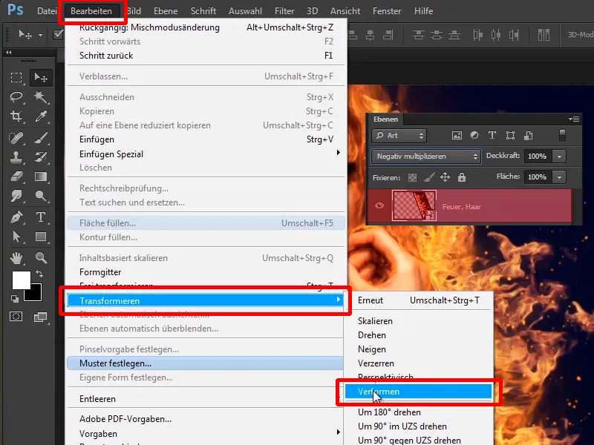Select the Zoom tool
Image resolution: width=594 pixels, height=445 pixels.
click(x=41, y=258)
